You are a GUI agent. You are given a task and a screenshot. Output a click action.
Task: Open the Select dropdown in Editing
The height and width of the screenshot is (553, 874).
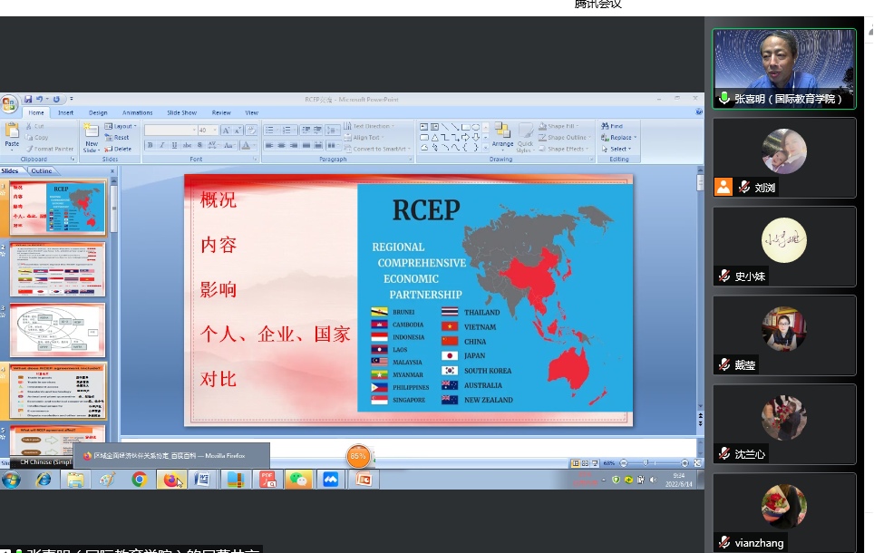point(617,149)
